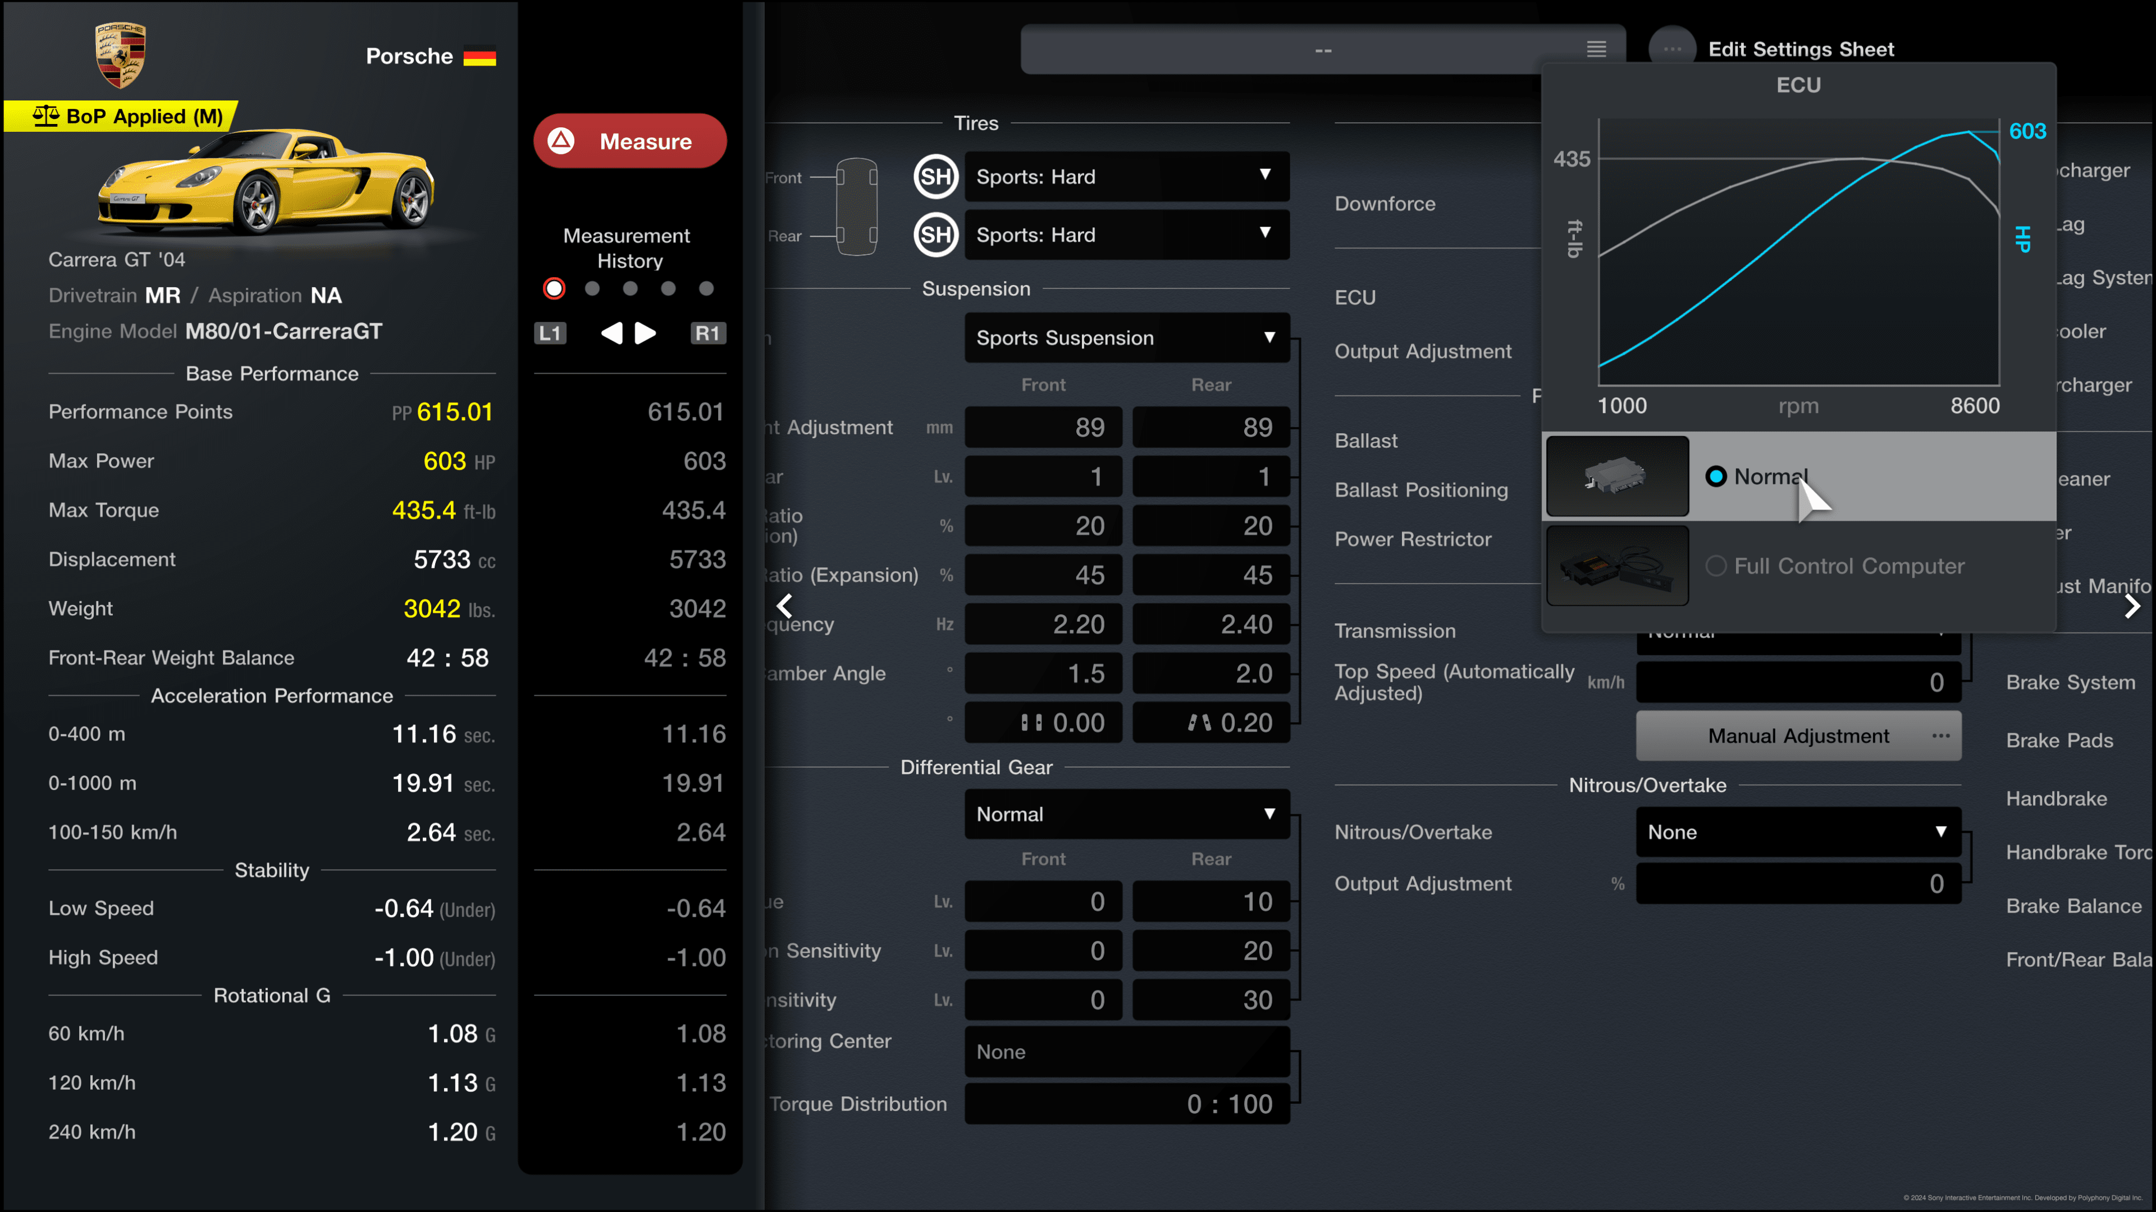Viewport: 2156px width, 1212px height.
Task: Click the warning triangle Measure icon
Action: point(564,141)
